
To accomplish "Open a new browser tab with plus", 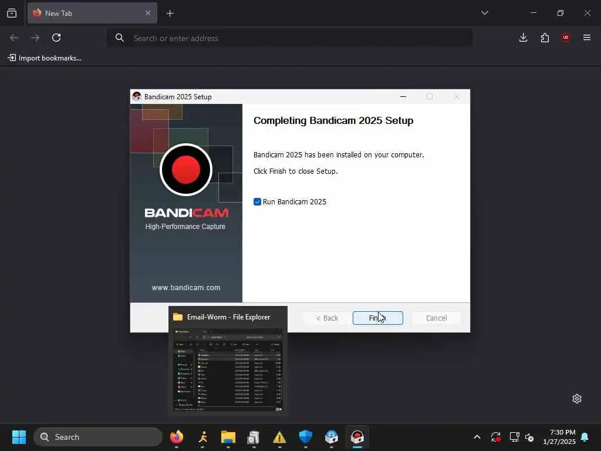I will [x=170, y=14].
